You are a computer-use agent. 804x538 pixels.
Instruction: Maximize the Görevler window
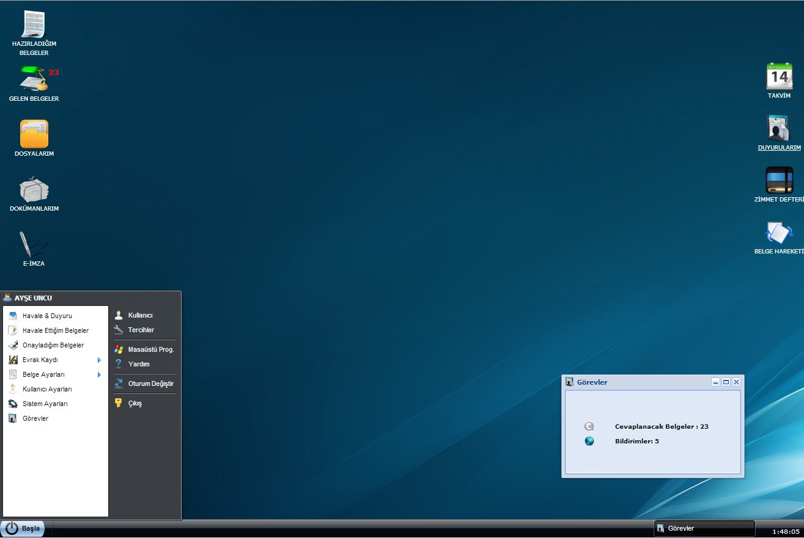pos(726,382)
